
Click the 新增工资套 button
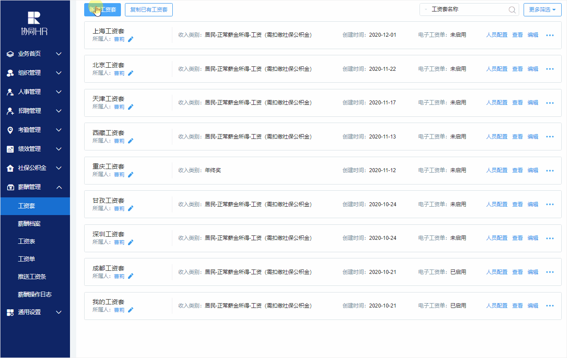(102, 10)
